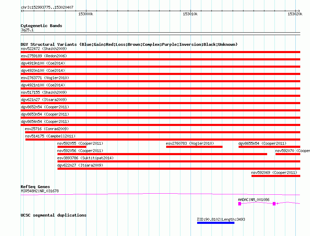Open variant esv2760783 (Vogler2010)
Viewport: 310px width, 236px height.
click(190, 143)
